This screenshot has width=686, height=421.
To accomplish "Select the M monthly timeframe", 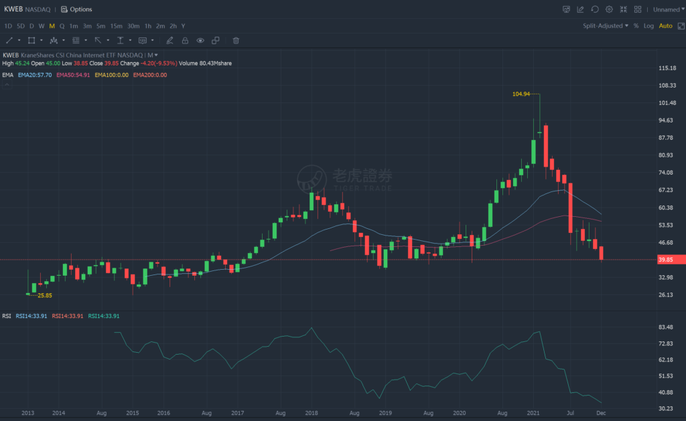I will (52, 26).
